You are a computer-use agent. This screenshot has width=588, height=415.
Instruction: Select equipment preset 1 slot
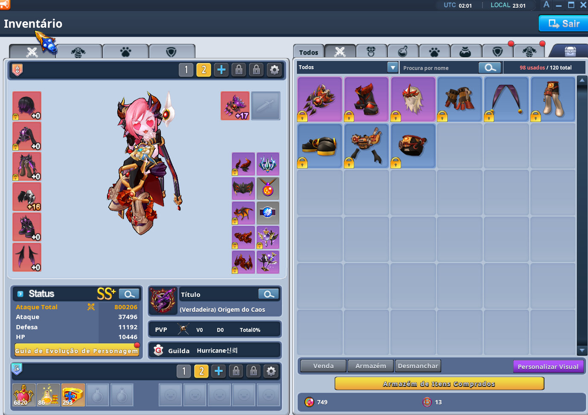[186, 70]
